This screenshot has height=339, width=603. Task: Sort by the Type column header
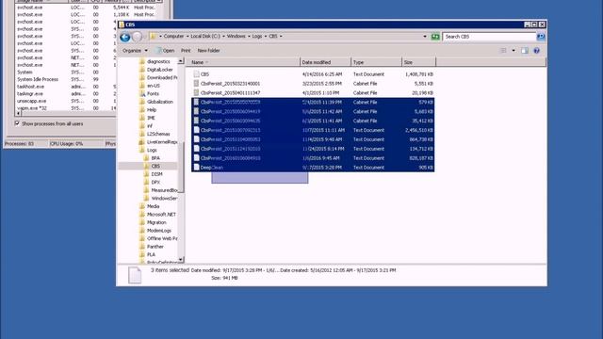[377, 62]
